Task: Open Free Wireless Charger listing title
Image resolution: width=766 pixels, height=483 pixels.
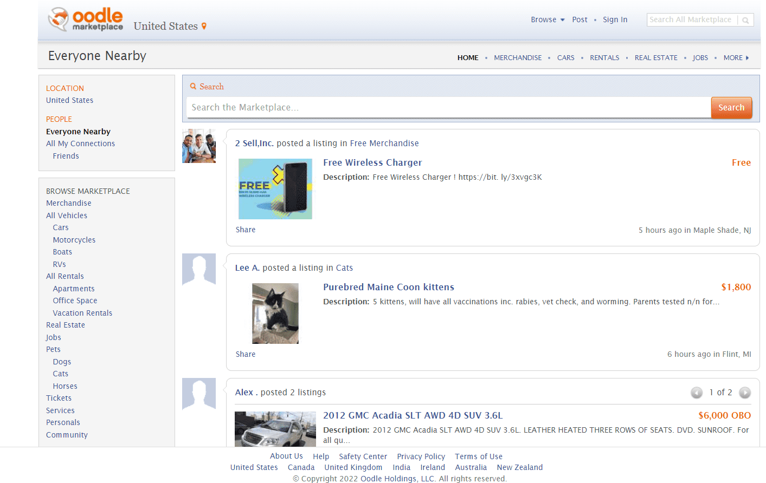Action: 372,162
